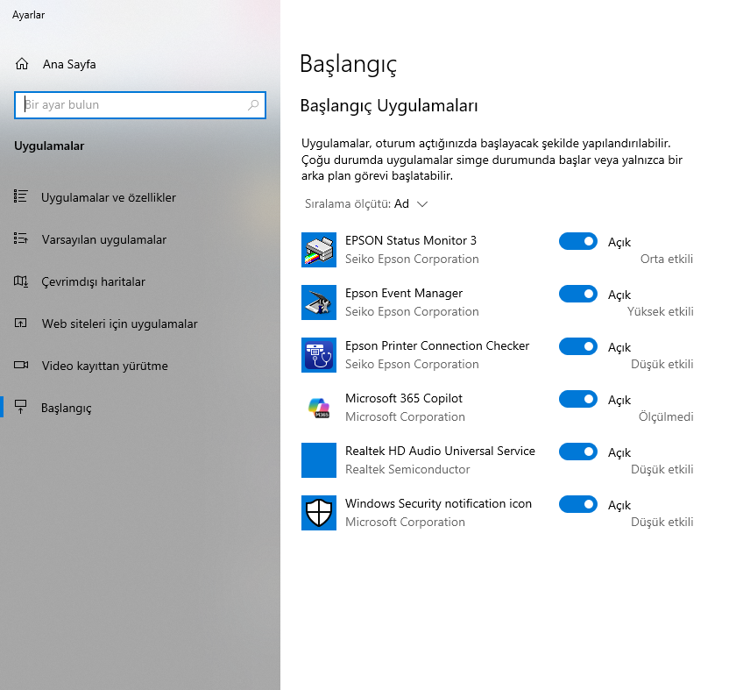
Task: Click the Varsayılan uygulamalar icon
Action: [x=20, y=238]
